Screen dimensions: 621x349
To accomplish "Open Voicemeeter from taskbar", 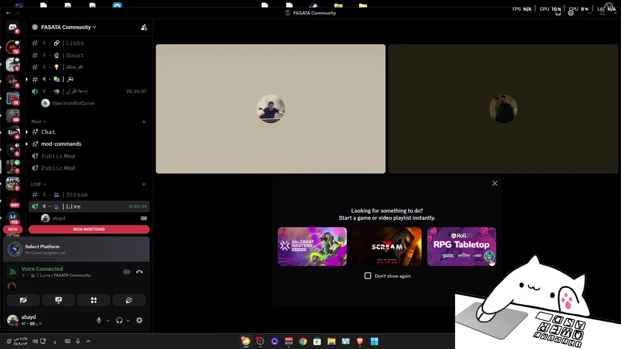I will point(289,341).
